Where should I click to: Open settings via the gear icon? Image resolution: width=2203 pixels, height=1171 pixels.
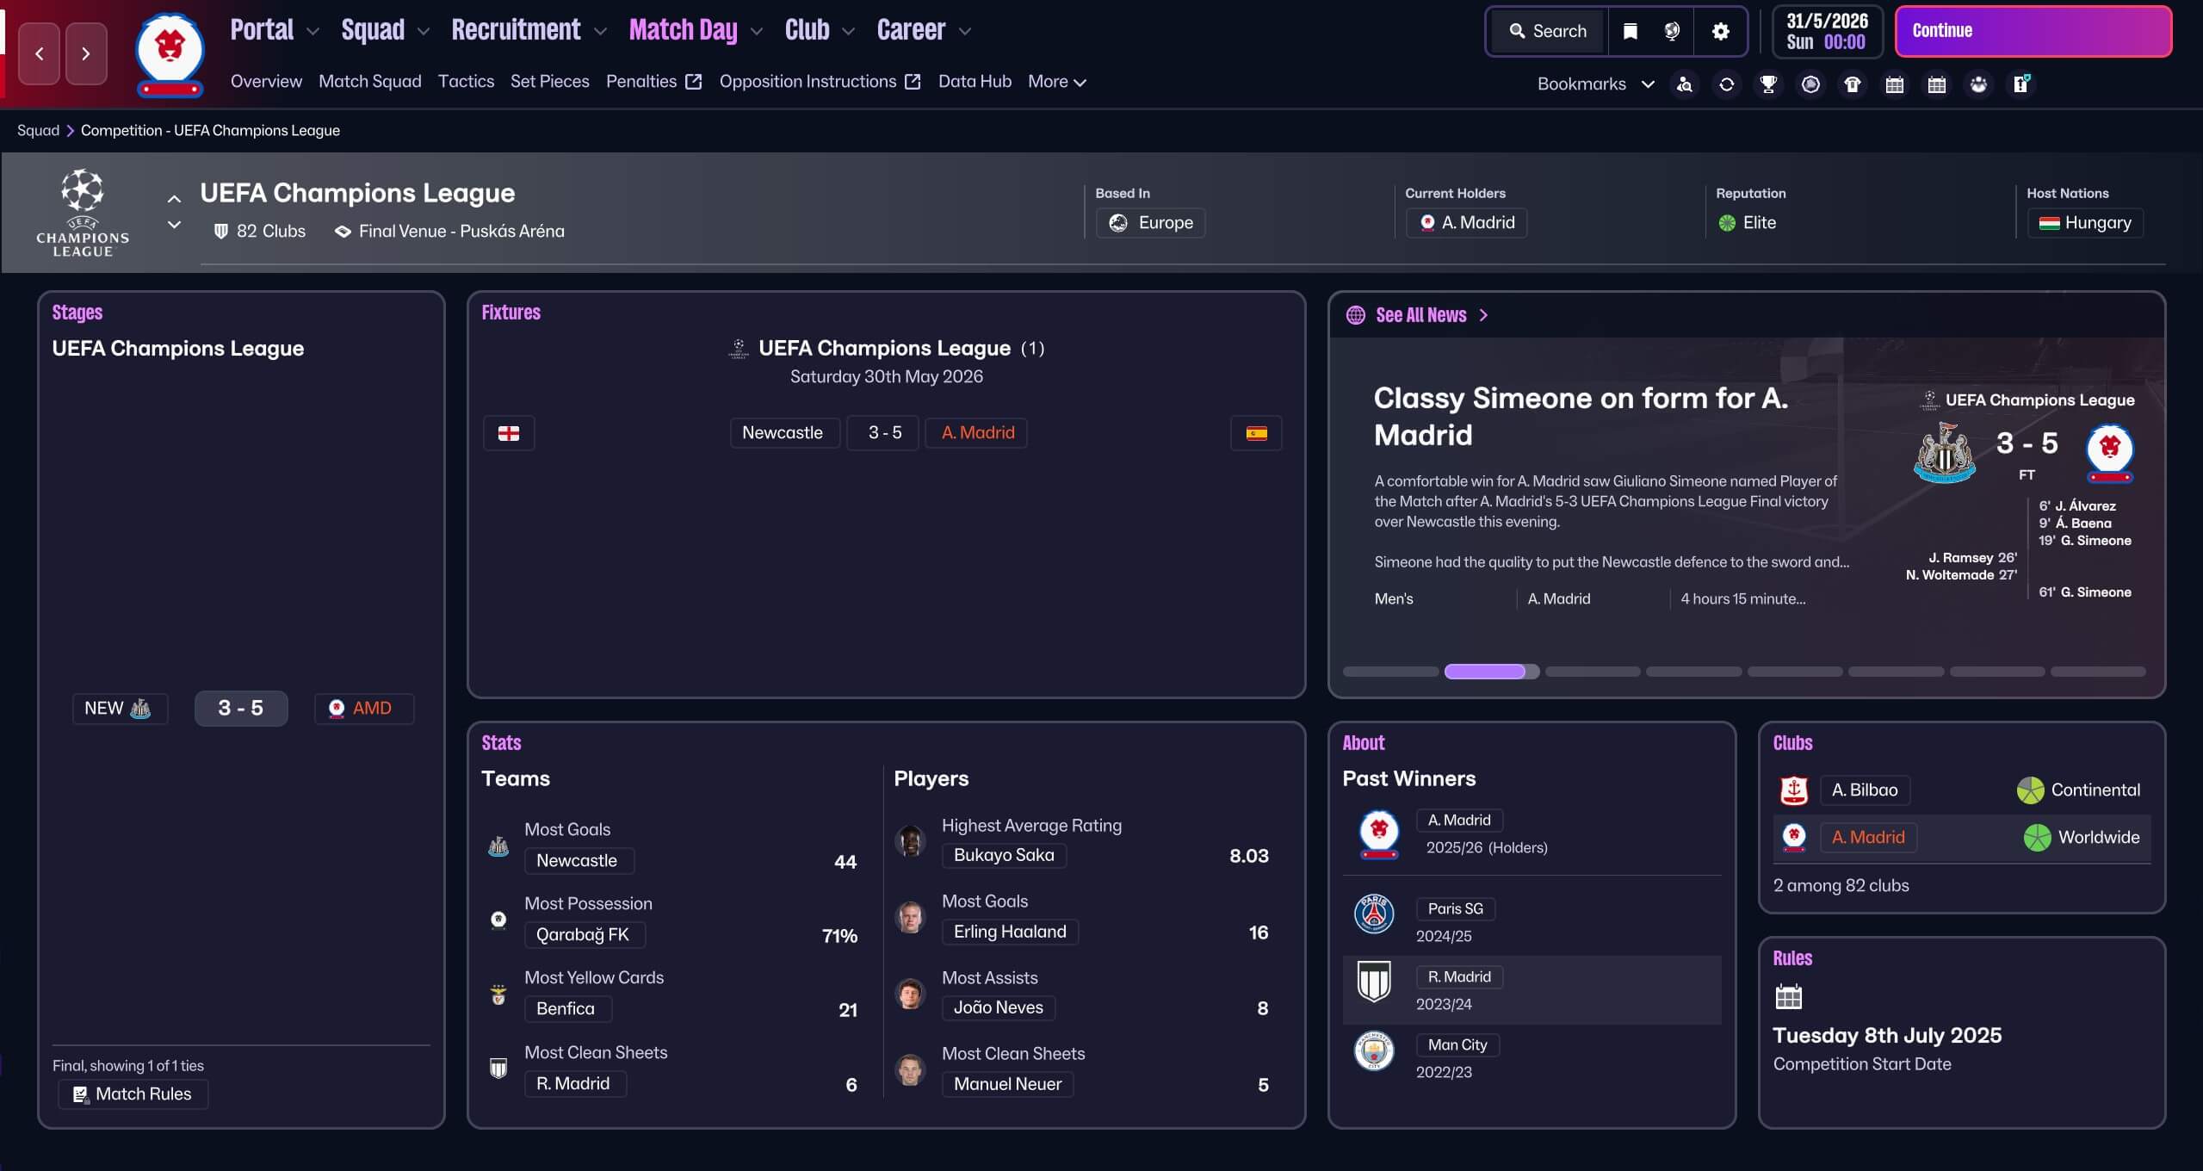click(x=1720, y=32)
